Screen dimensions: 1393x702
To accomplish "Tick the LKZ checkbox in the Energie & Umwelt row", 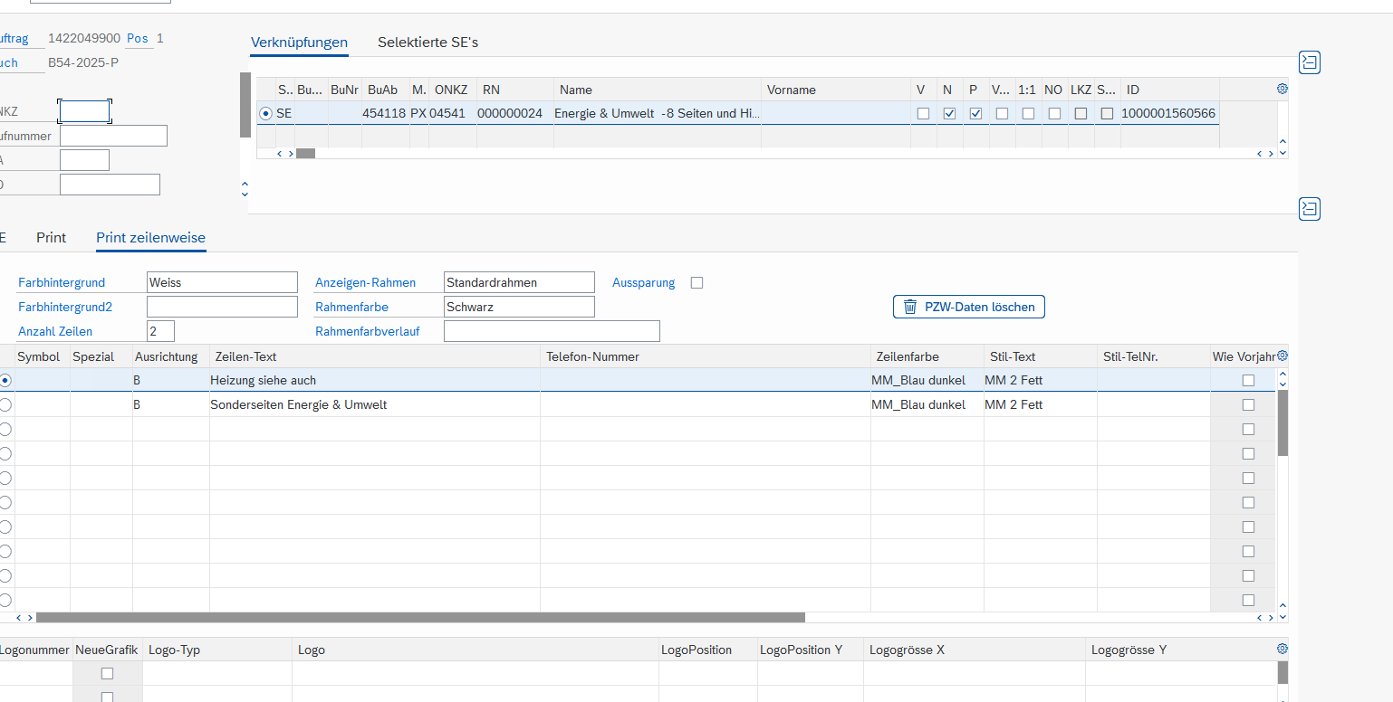I will click(1081, 114).
